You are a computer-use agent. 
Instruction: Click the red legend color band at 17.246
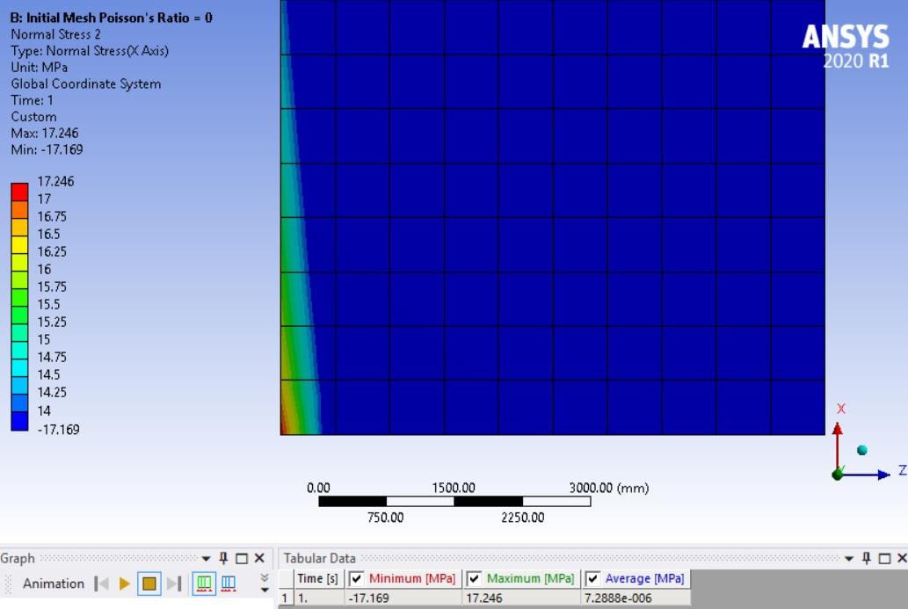click(x=19, y=192)
